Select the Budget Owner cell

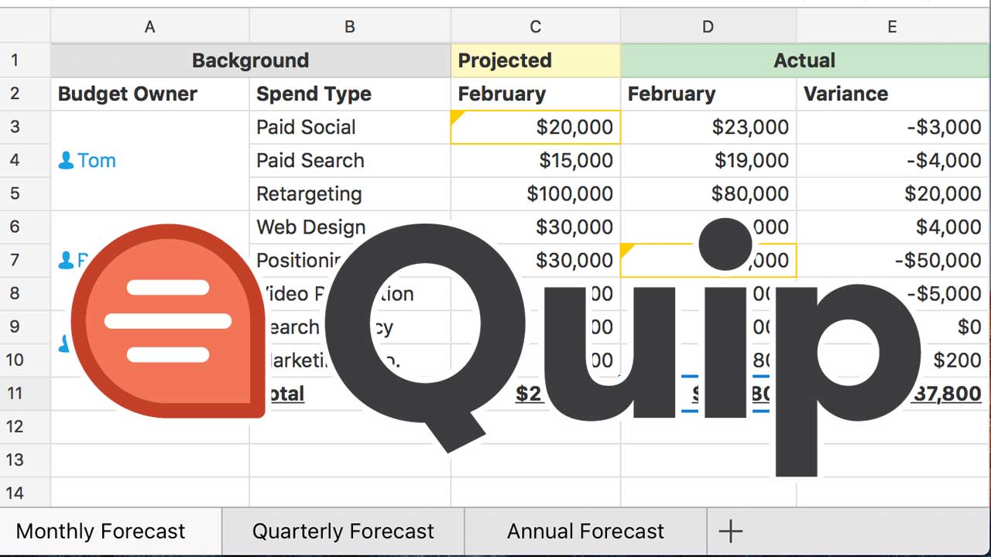(150, 94)
